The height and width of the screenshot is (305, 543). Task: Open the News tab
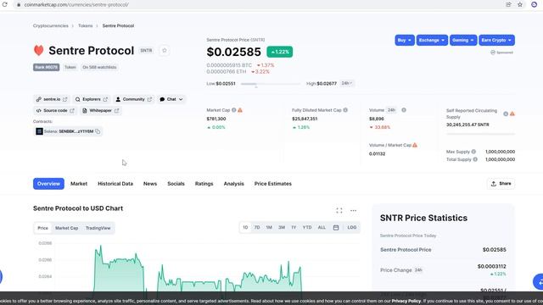pyautogui.click(x=150, y=184)
